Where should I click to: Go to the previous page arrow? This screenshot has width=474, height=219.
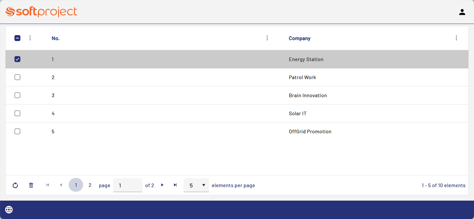coord(61,185)
